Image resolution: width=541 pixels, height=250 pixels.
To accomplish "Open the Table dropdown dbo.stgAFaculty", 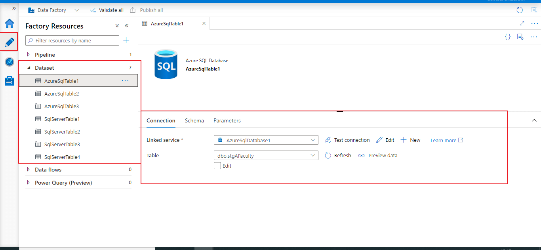I will [x=266, y=156].
